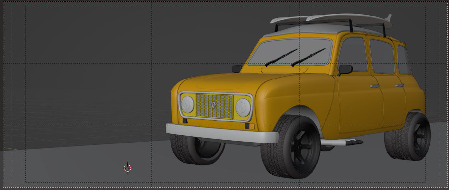The image size is (449, 190).
Task: Select the air vent below the windshield
Action: 284,70
